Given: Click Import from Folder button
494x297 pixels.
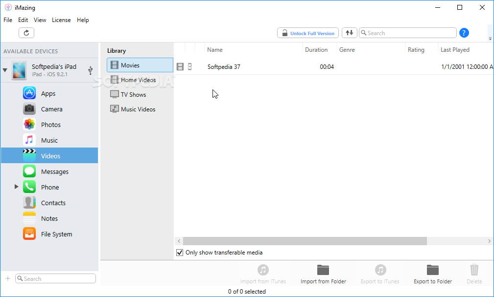Looking at the screenshot, I should pyautogui.click(x=323, y=274).
